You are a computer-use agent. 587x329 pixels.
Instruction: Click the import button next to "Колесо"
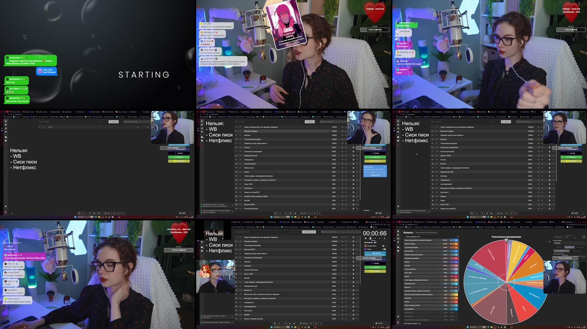[x=426, y=233]
